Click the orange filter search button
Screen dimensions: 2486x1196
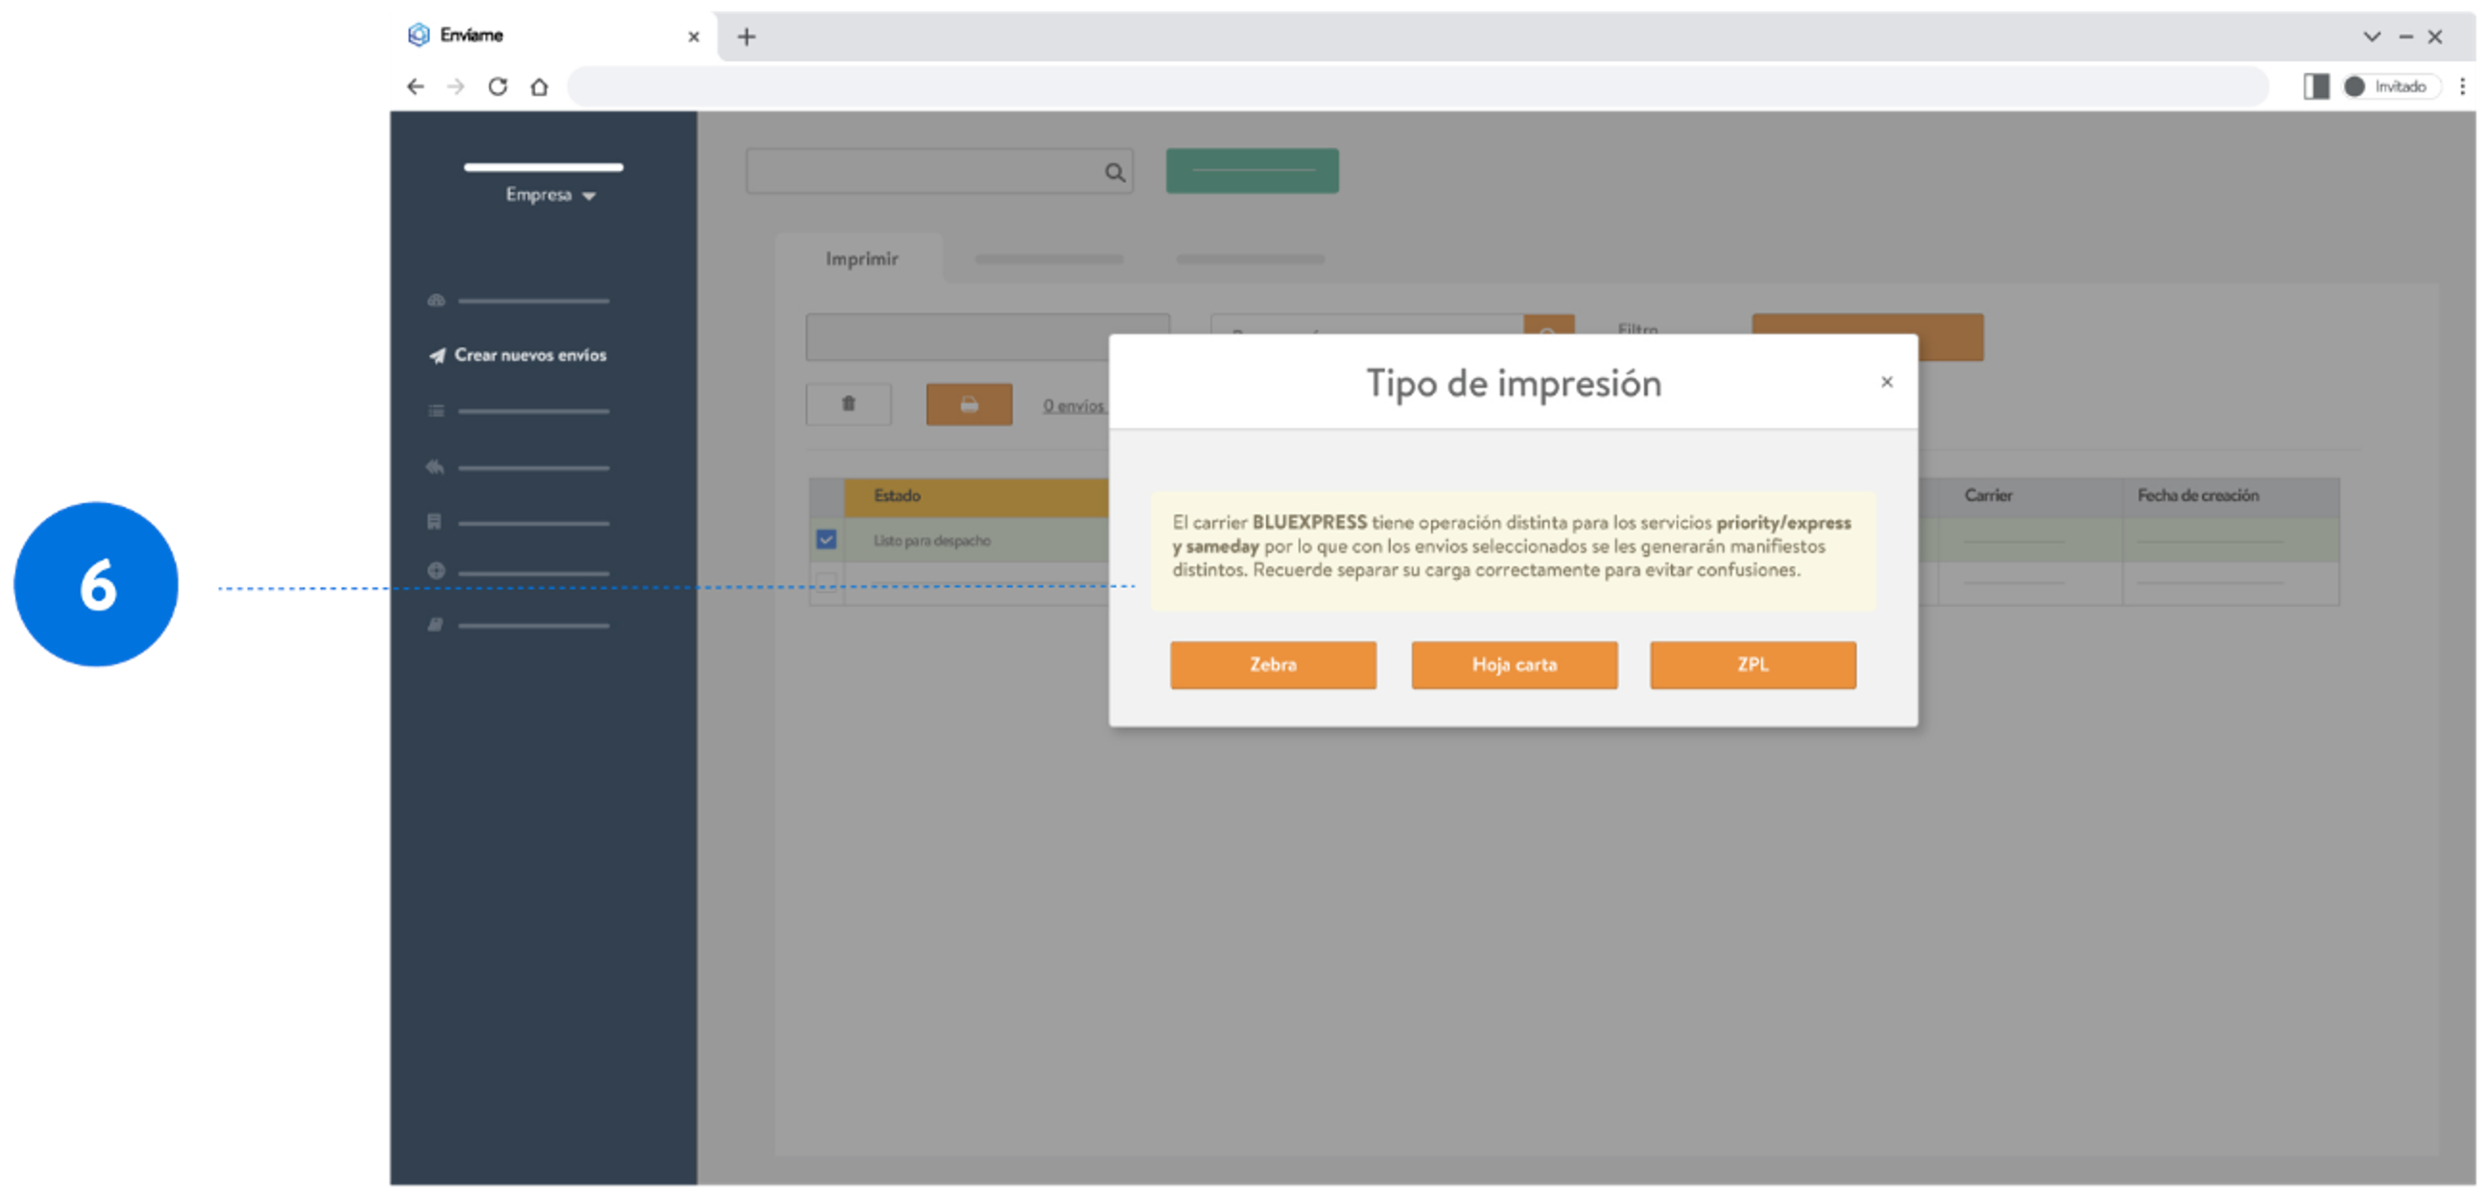[1549, 325]
